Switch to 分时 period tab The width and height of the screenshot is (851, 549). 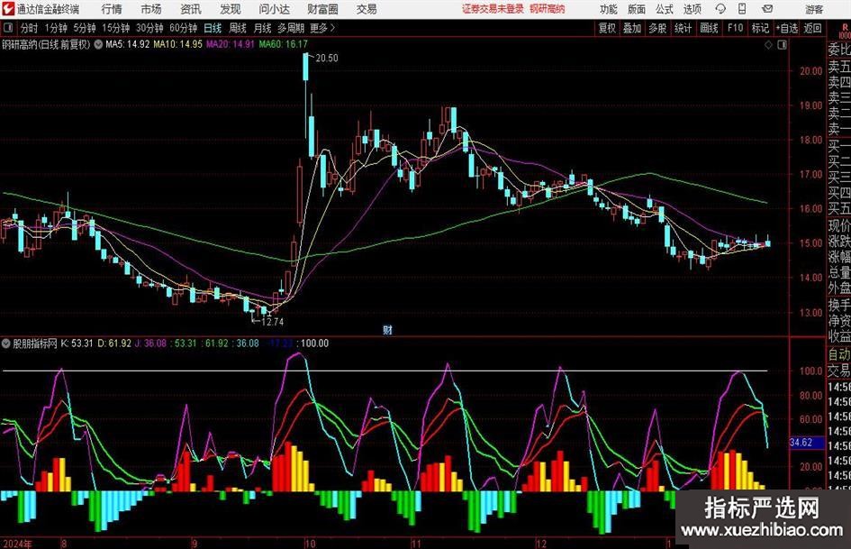[x=30, y=28]
